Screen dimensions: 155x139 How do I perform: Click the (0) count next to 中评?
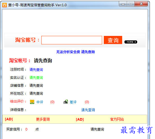click(x=52, y=102)
